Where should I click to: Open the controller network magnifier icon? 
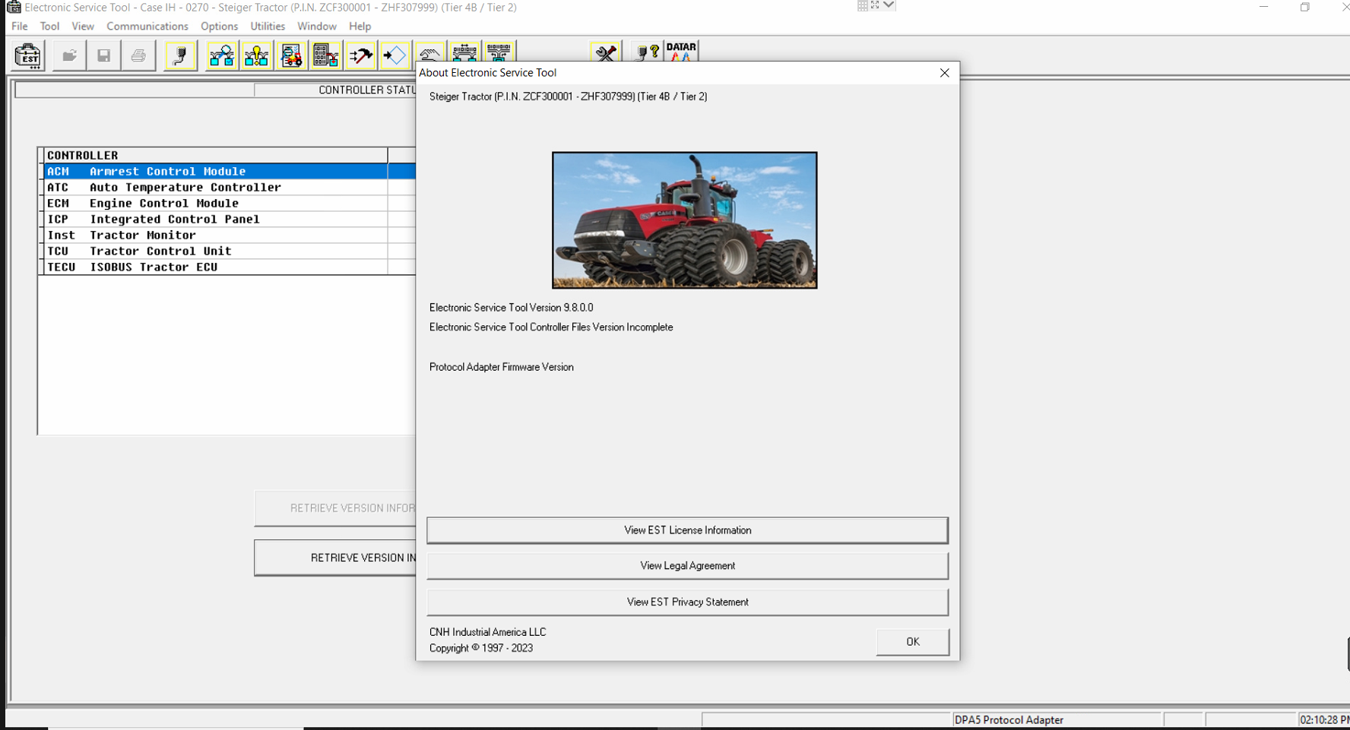(x=222, y=55)
